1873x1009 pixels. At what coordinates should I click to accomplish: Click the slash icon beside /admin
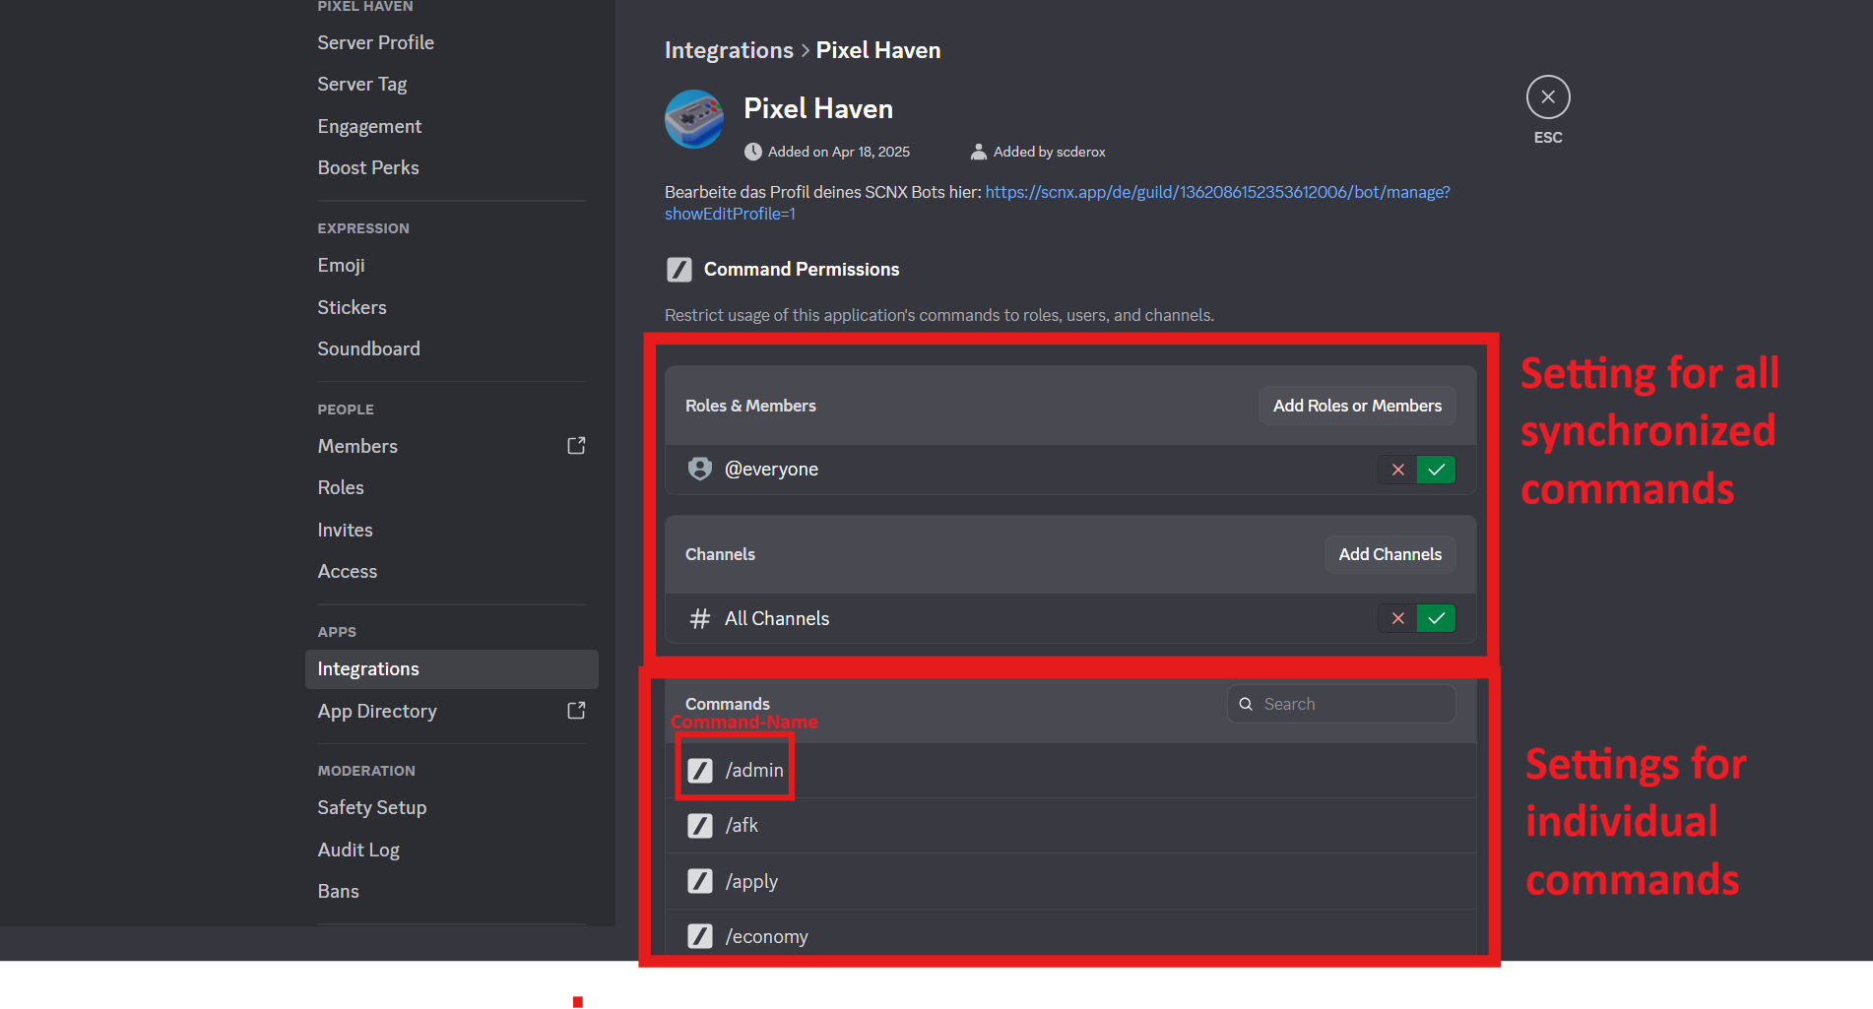pos(700,770)
